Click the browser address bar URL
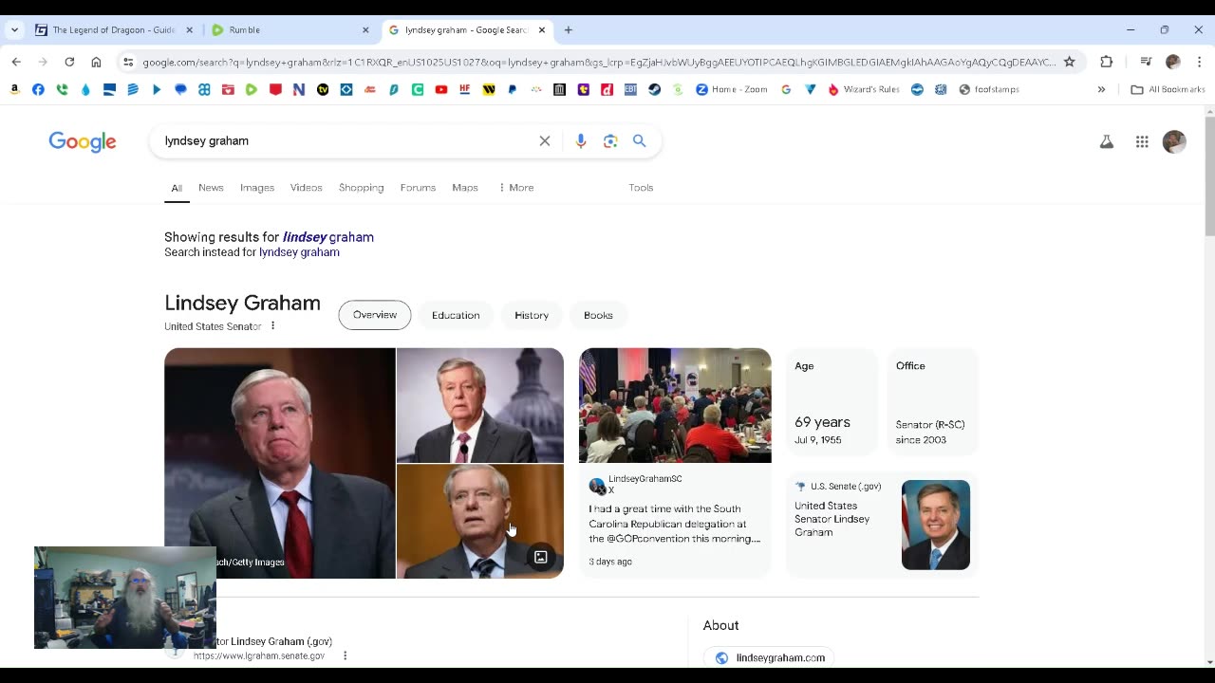This screenshot has width=1215, height=683. (x=598, y=62)
